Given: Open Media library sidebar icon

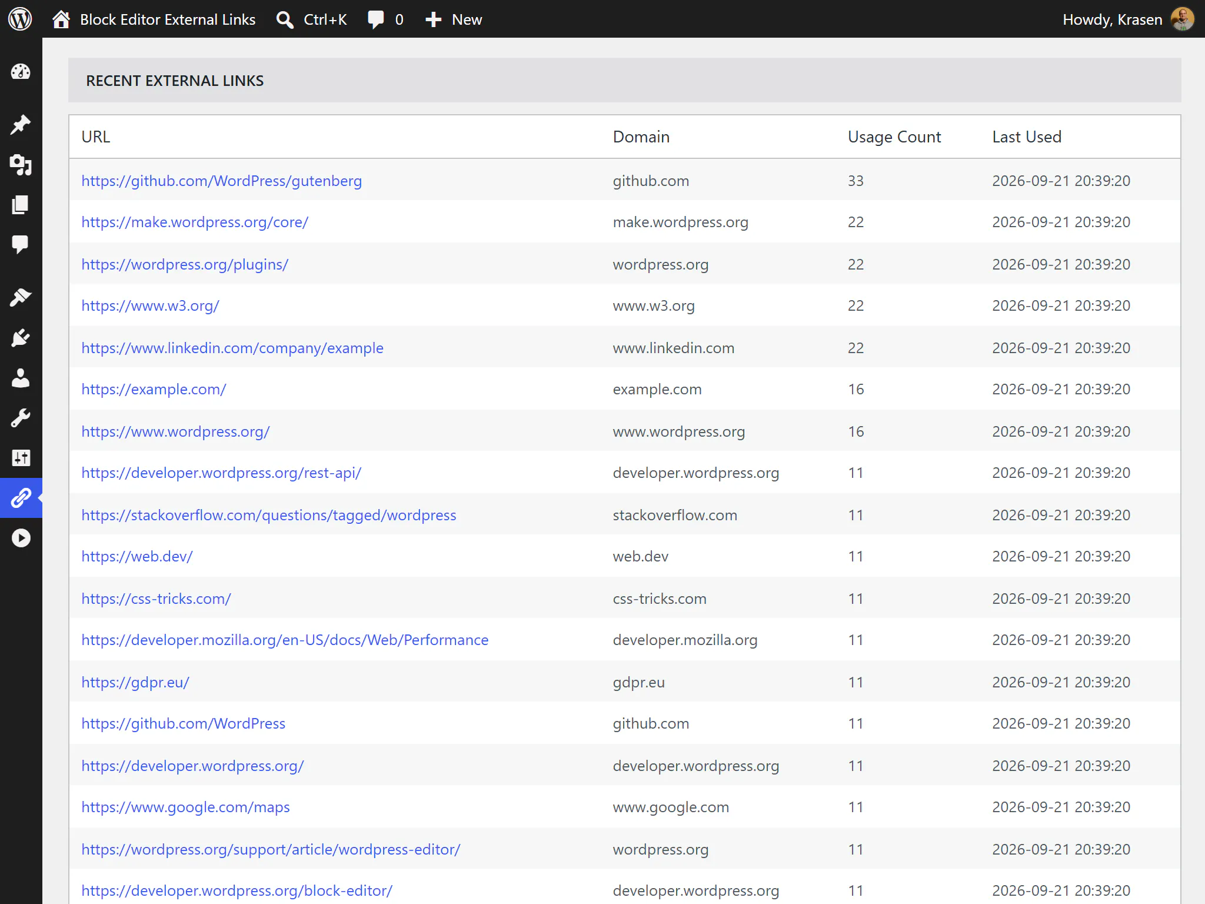Looking at the screenshot, I should (x=21, y=165).
